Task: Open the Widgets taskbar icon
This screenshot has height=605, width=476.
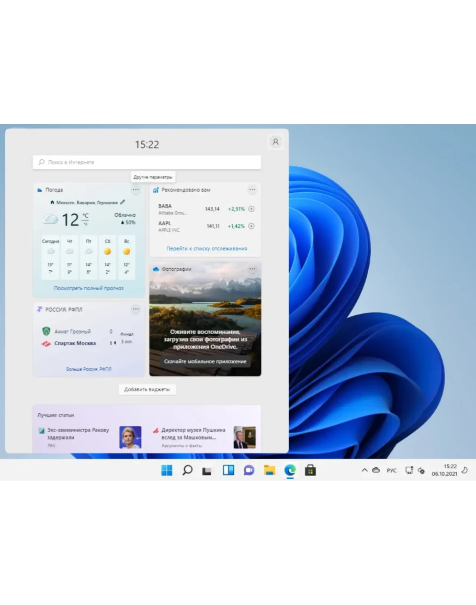Action: click(x=229, y=470)
